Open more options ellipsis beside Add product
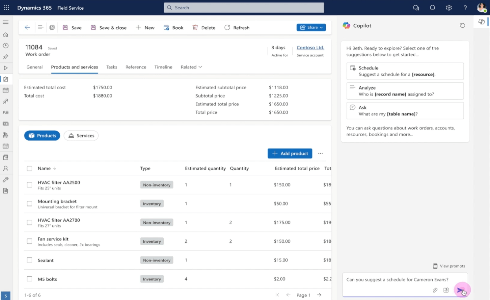 coord(320,153)
